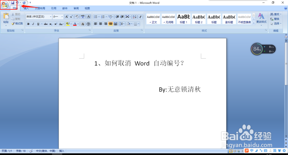Open the Undo history dropdown arrow
Screen dimensions: 288x155
click(x=20, y=3)
